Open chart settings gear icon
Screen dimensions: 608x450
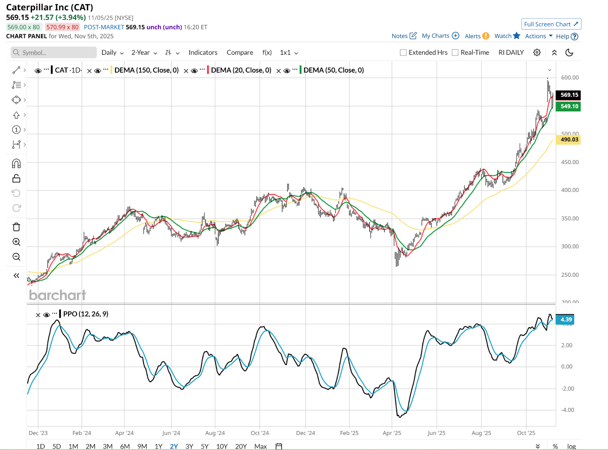(537, 53)
